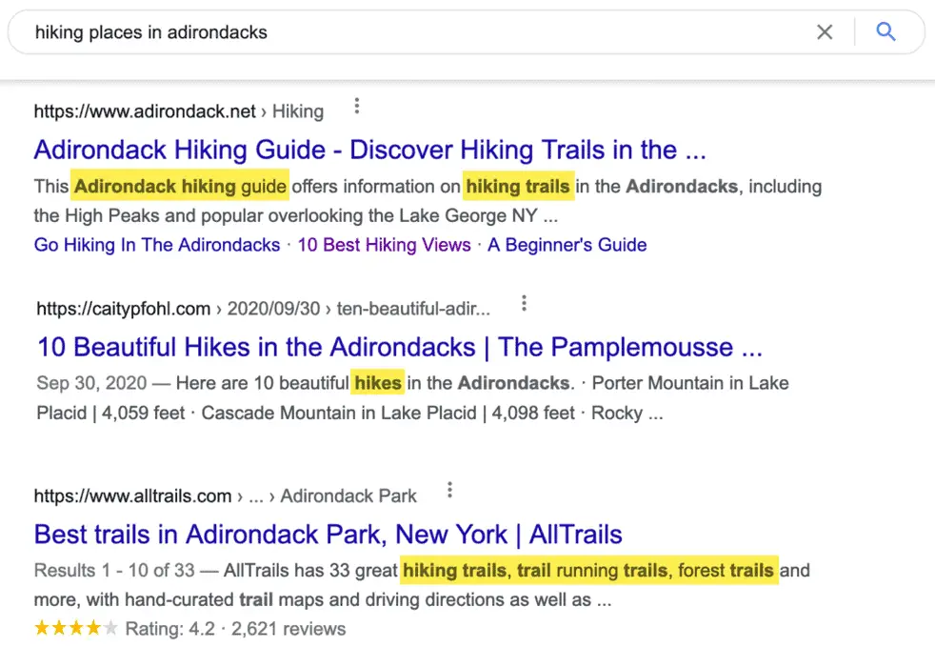Click the star rating icons for AllTrails
The height and width of the screenshot is (667, 935).
pyautogui.click(x=76, y=628)
